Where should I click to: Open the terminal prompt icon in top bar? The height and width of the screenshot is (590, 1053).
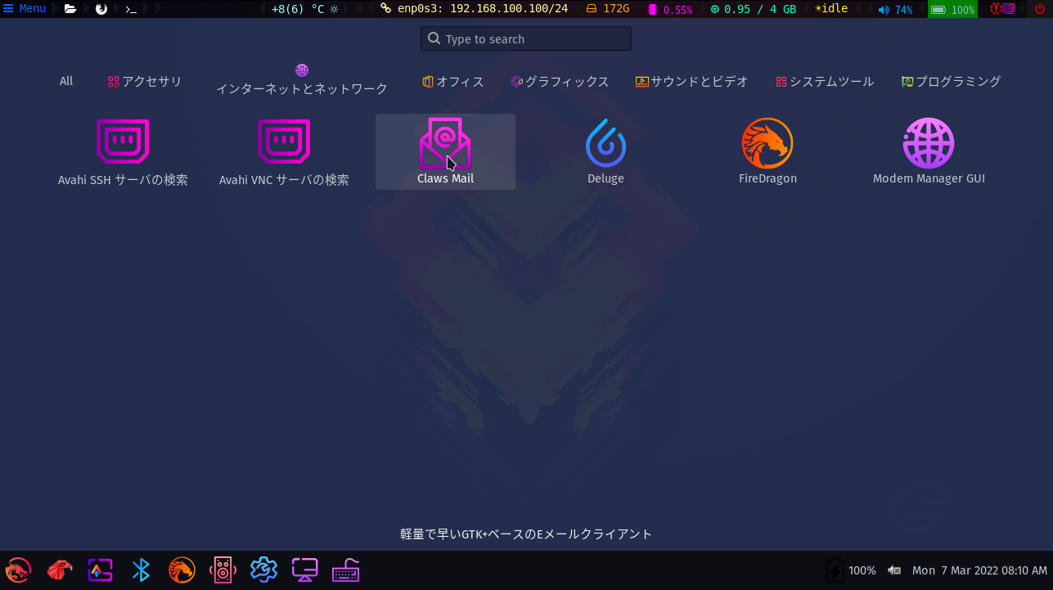(x=130, y=9)
